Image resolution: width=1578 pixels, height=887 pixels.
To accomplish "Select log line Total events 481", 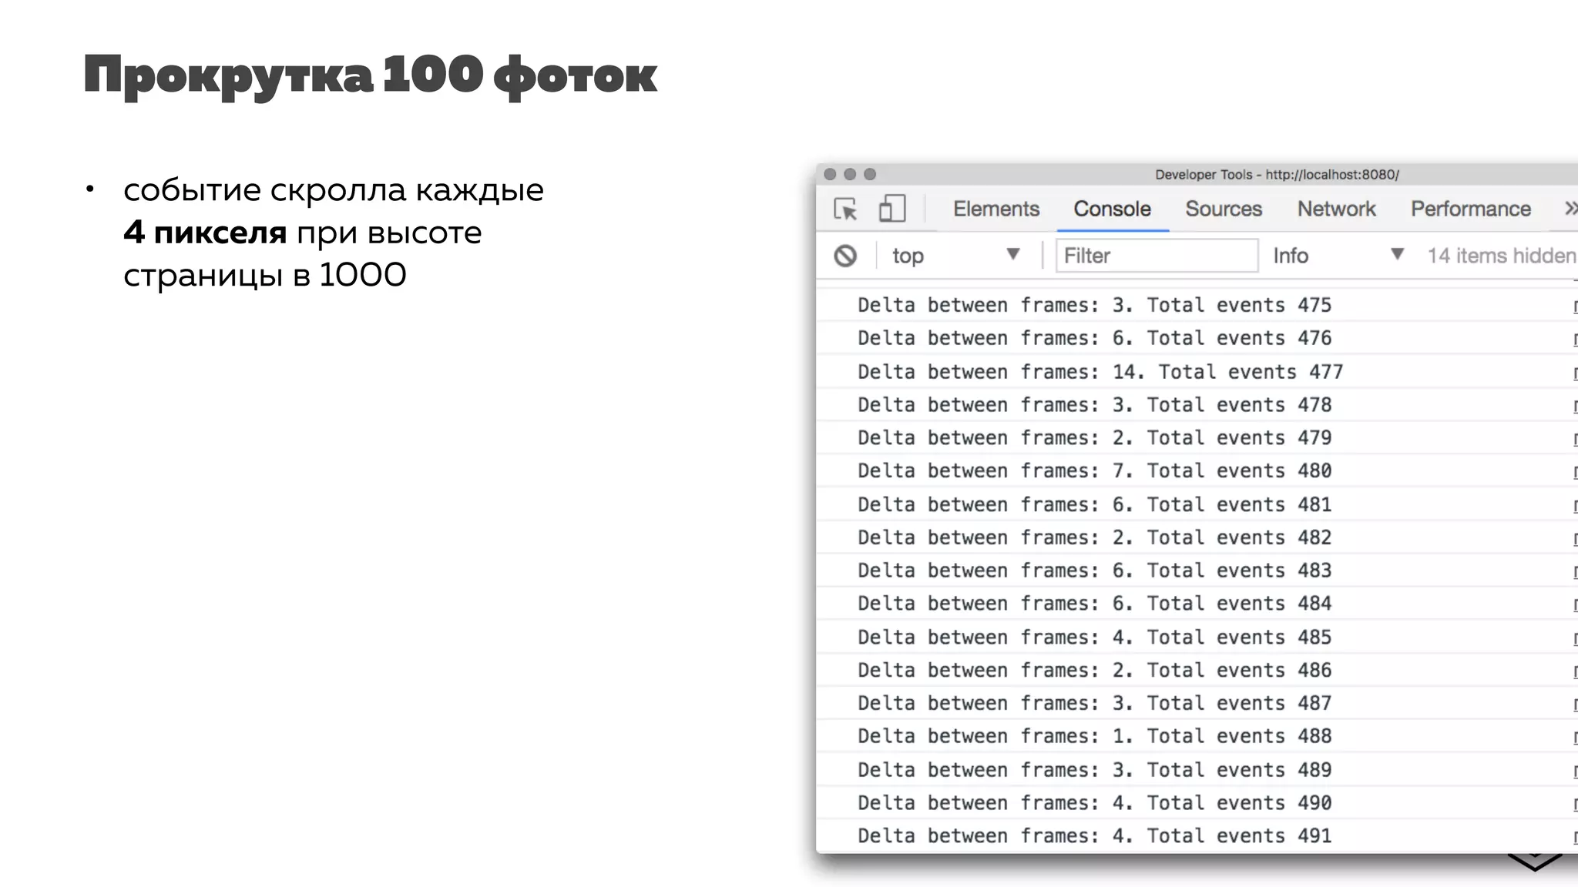I will click(1197, 504).
